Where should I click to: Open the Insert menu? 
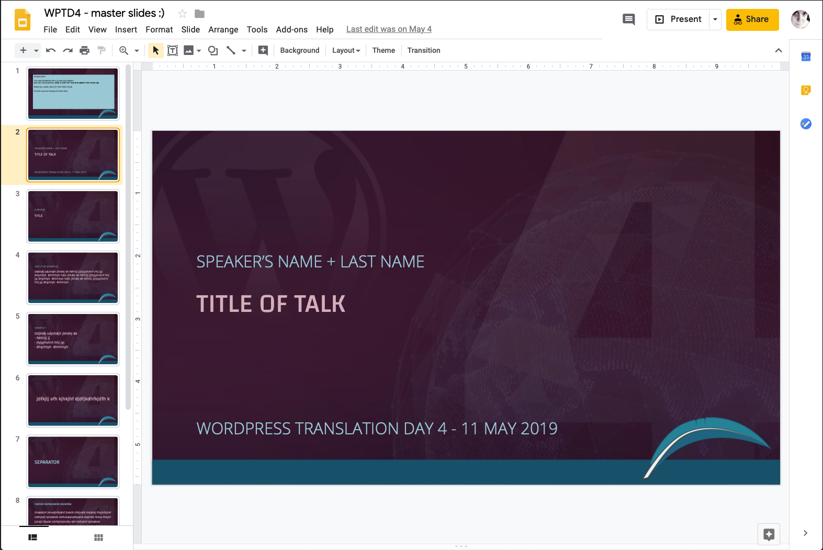(126, 29)
